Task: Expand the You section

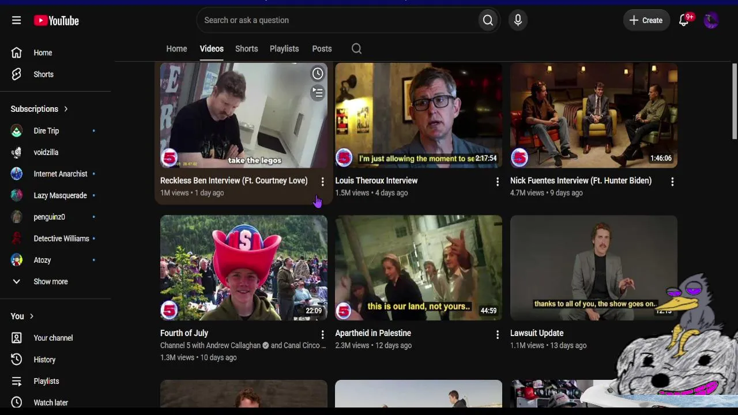Action: (x=22, y=316)
